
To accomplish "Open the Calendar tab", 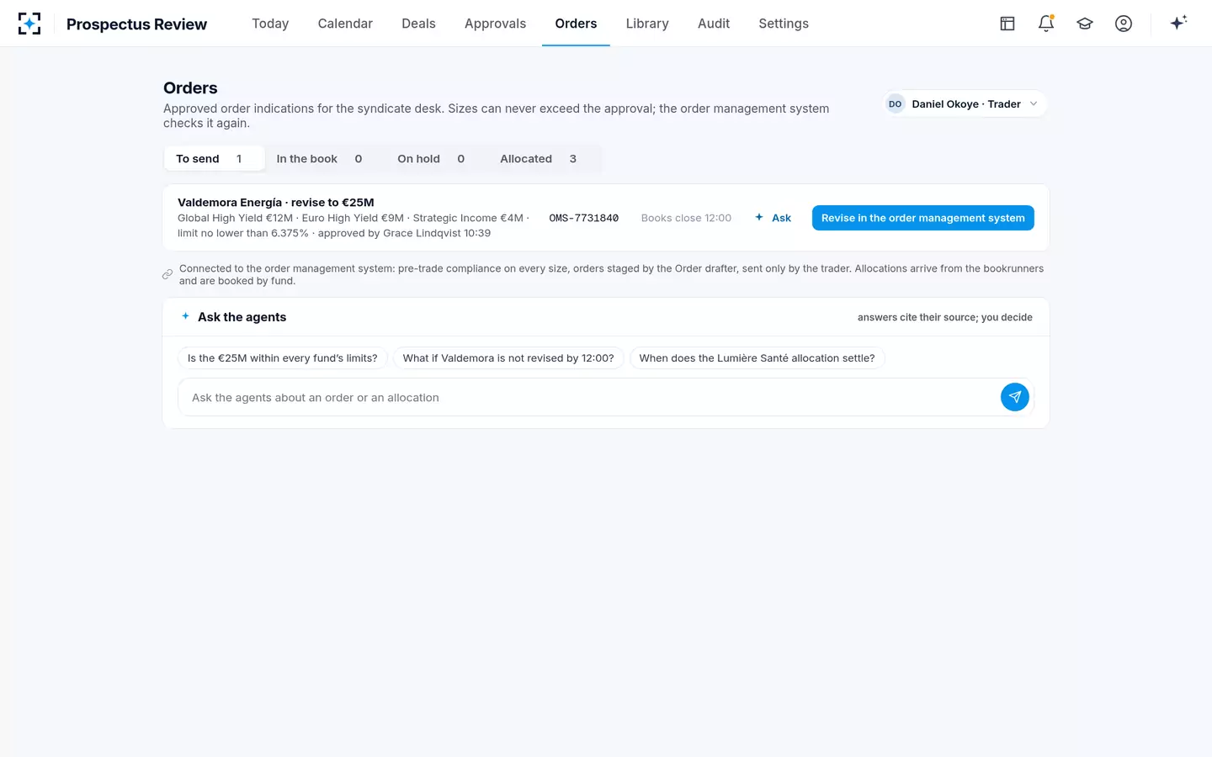I will tap(345, 24).
